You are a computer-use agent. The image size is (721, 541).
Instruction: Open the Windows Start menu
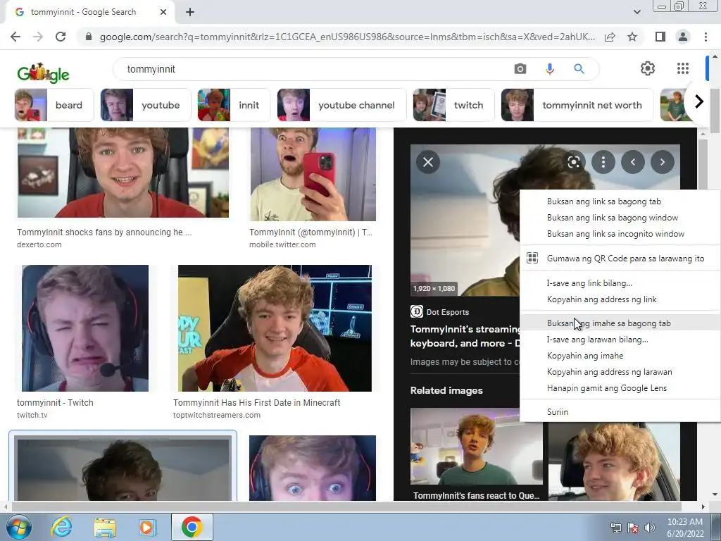pyautogui.click(x=19, y=527)
